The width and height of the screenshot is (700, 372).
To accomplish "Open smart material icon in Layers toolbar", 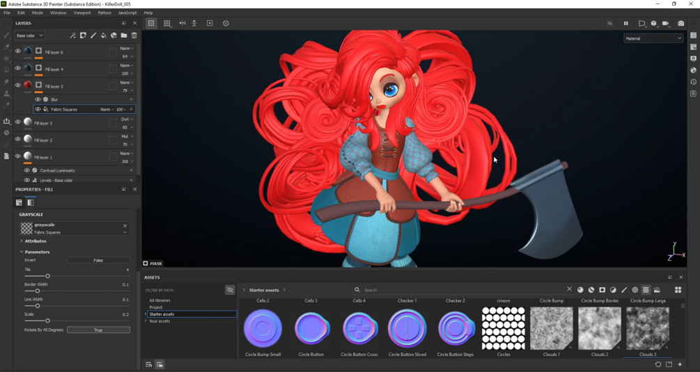I will [x=114, y=35].
